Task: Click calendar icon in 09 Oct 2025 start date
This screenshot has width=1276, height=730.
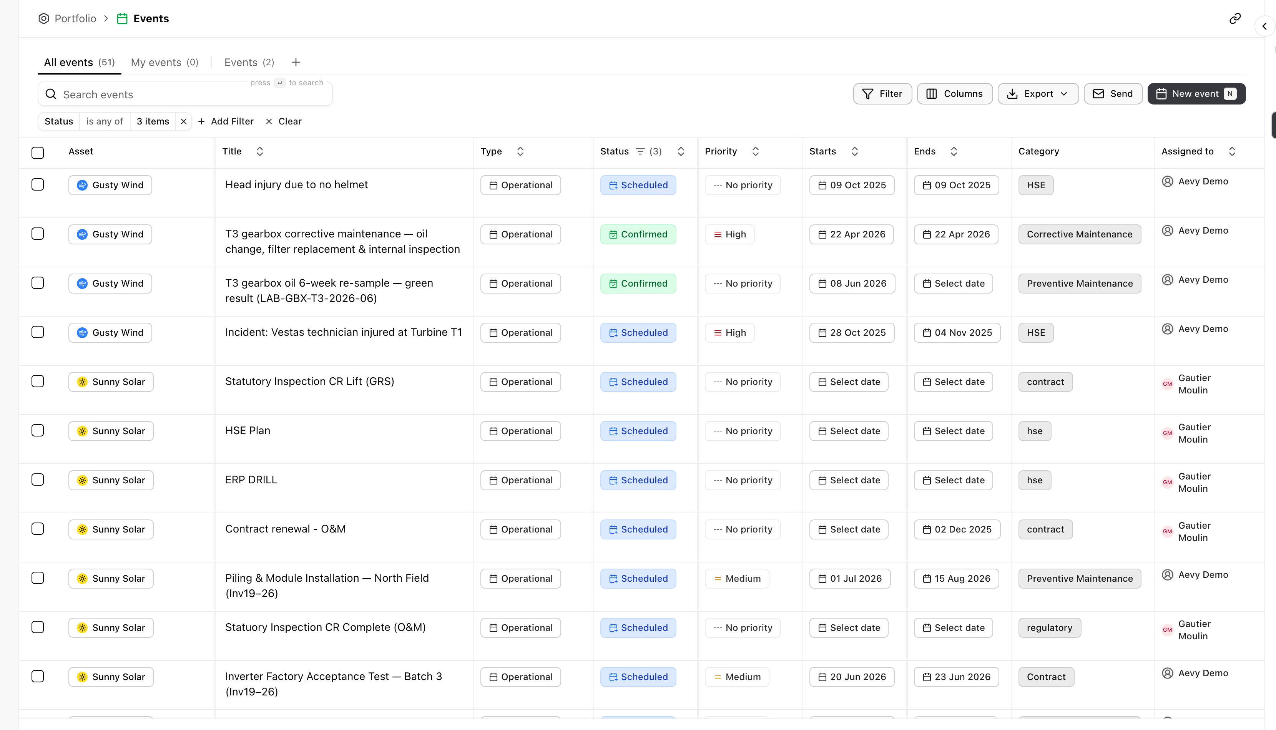Action: coord(822,185)
